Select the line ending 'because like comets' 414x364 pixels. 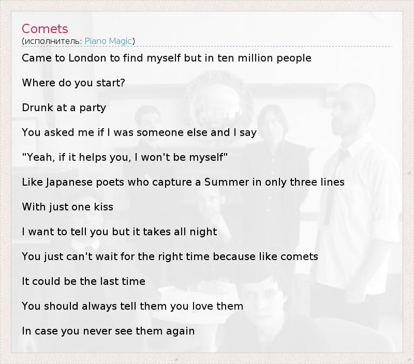(x=170, y=256)
